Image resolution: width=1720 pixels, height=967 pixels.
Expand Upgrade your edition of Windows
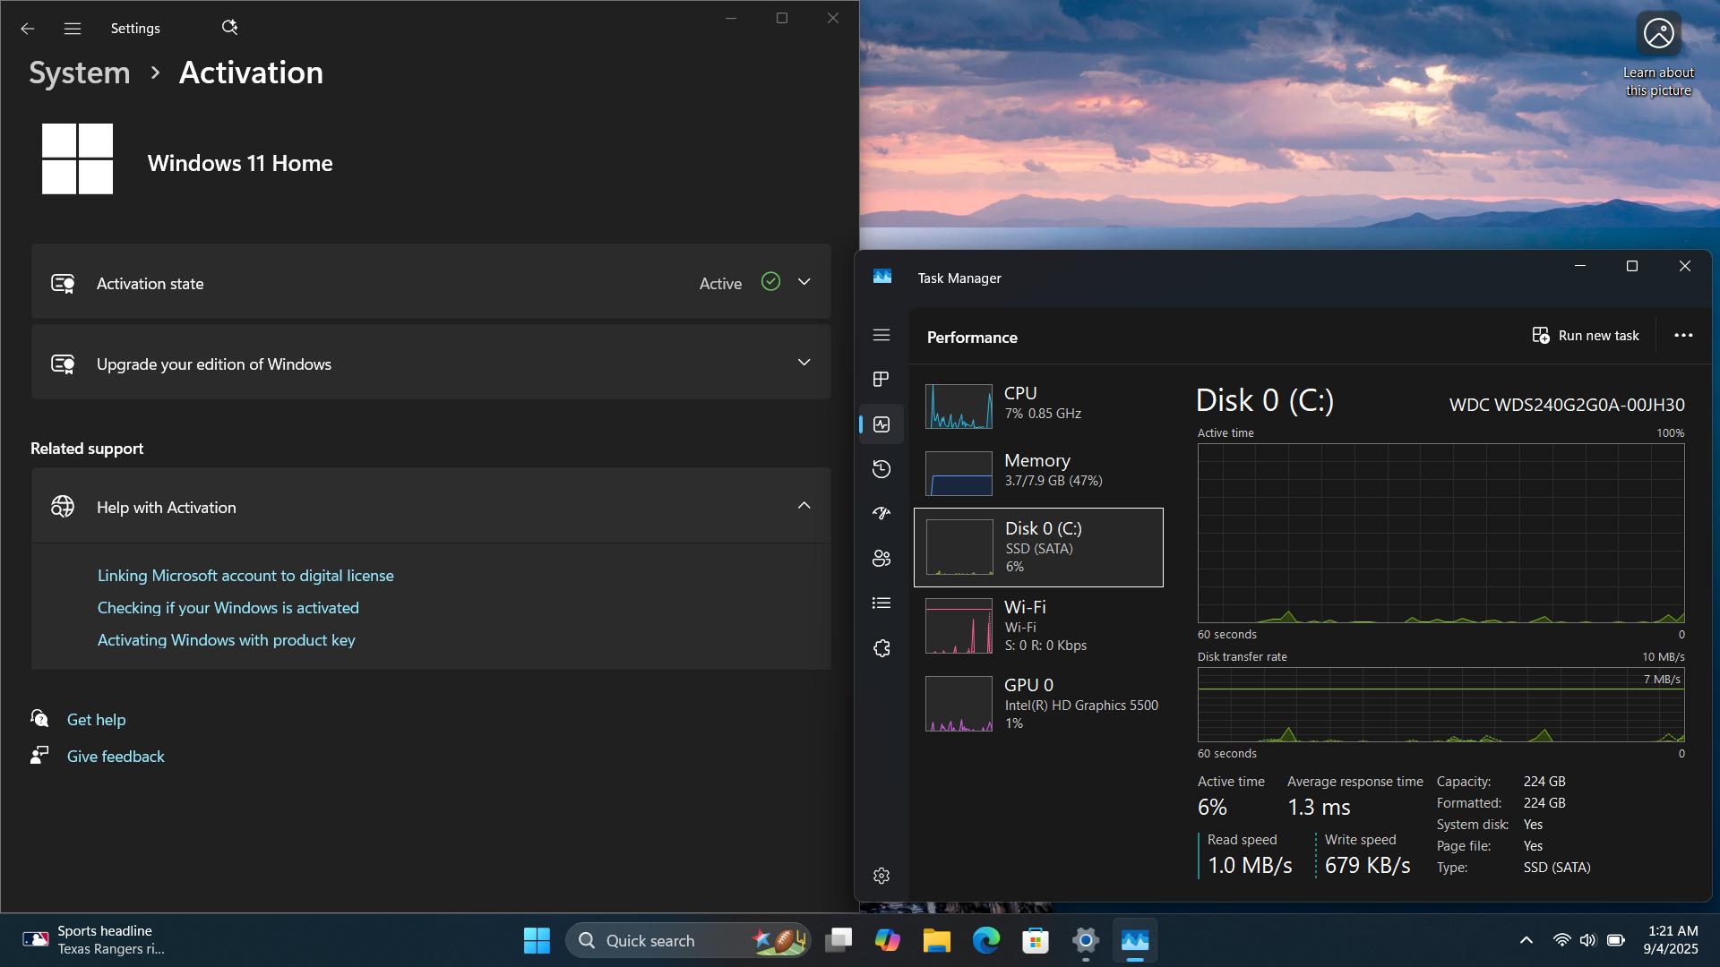[431, 363]
